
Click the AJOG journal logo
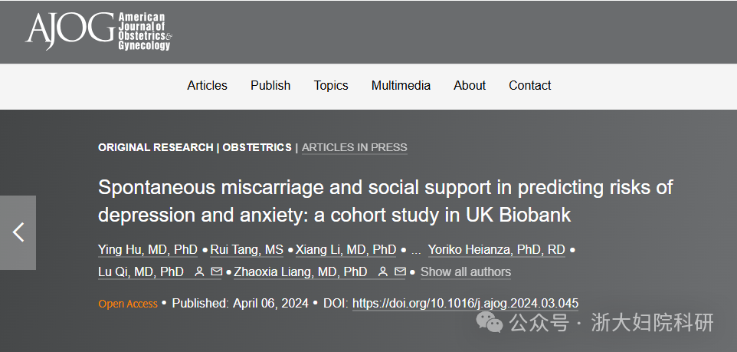98,31
